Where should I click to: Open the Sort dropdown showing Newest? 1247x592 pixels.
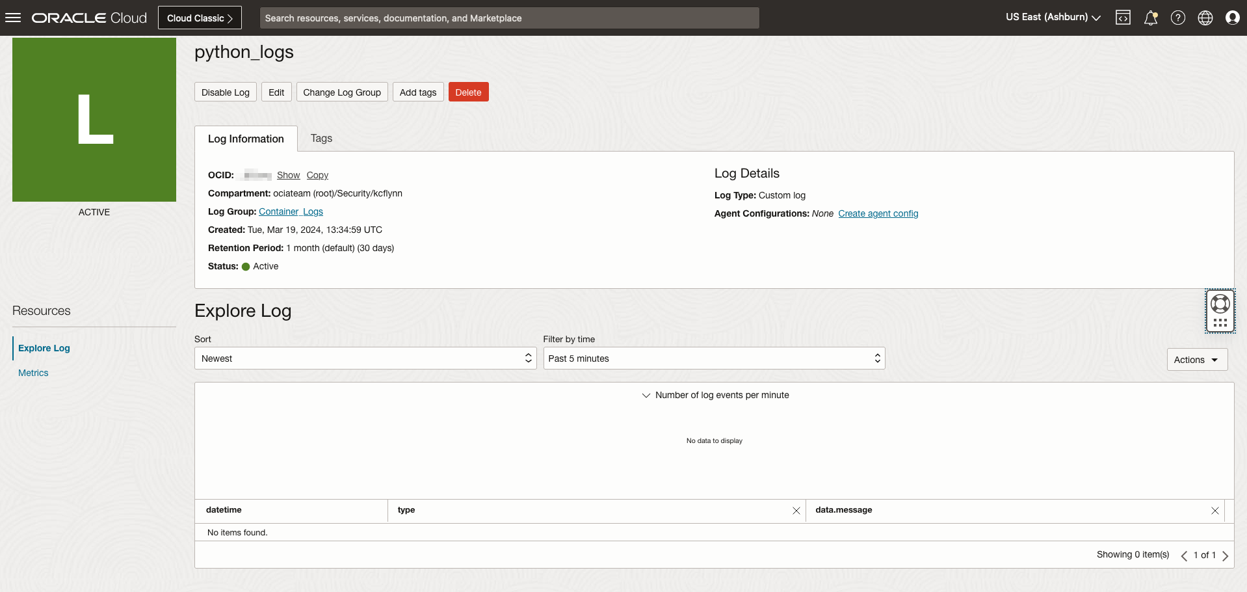[365, 358]
